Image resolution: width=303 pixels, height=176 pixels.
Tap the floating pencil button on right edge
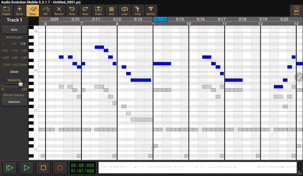pos(299,77)
